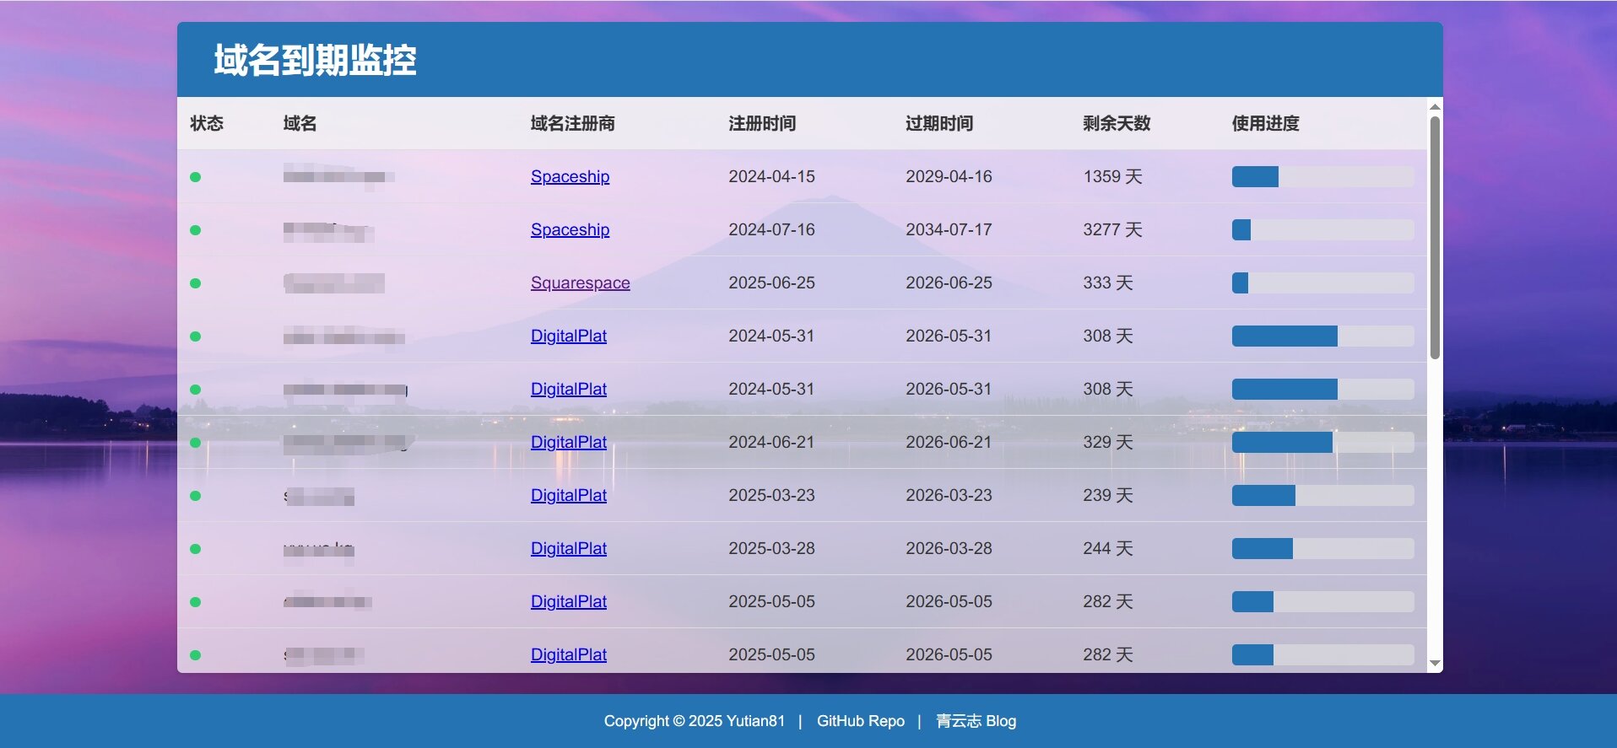The image size is (1617, 748).
Task: Click the 域名注册商 column header
Action: (572, 124)
